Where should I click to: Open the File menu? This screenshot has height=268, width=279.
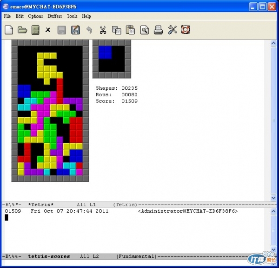click(x=7, y=16)
